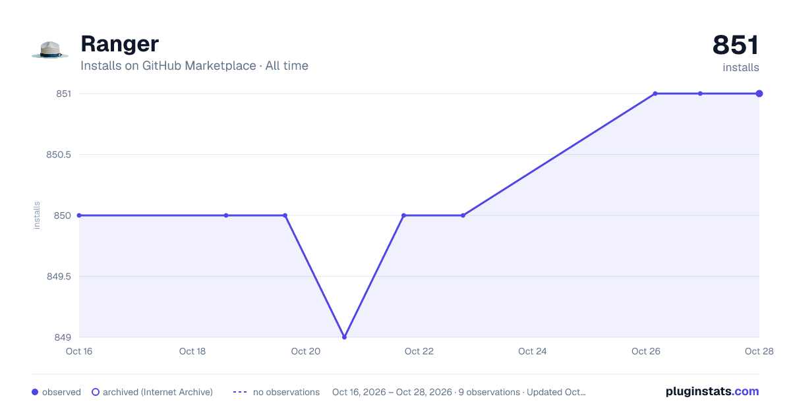This screenshot has height=415, width=791.
Task: Click the first 851 data point near Oct 26
Action: 655,94
